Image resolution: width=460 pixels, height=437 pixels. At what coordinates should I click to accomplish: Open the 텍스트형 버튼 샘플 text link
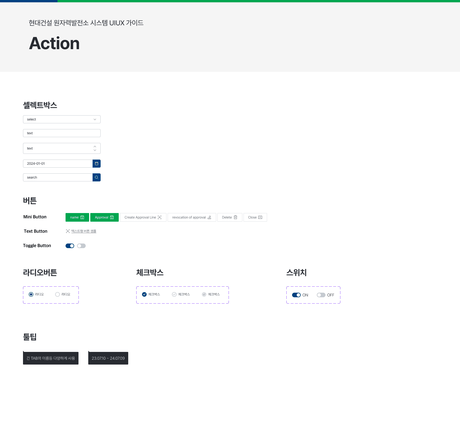[x=84, y=231]
